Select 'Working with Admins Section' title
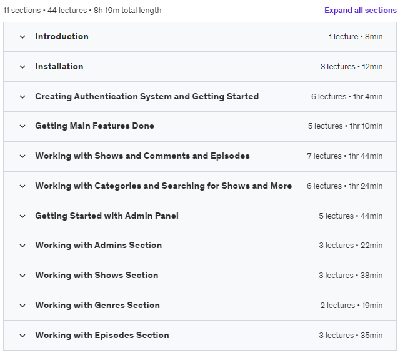The image size is (398, 353). click(x=99, y=245)
